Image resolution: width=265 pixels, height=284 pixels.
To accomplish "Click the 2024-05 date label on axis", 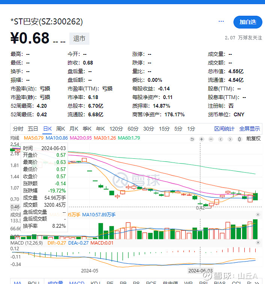I will tap(90, 270).
